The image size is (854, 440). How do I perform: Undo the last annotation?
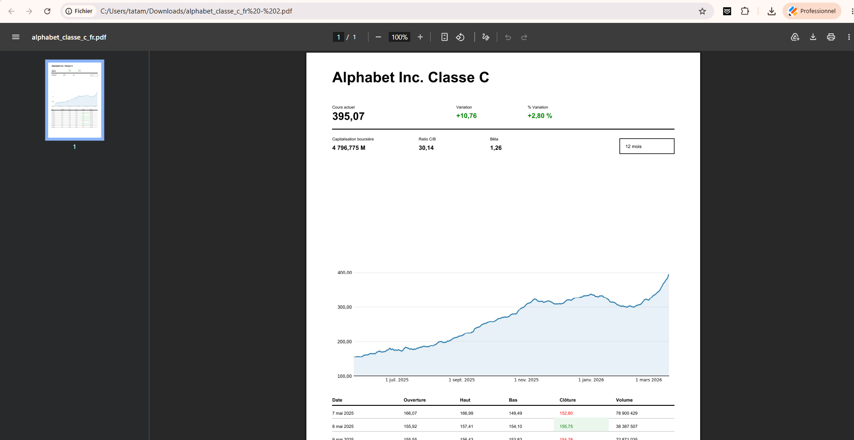point(508,37)
